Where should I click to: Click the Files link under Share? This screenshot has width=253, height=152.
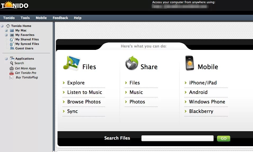coord(135,83)
